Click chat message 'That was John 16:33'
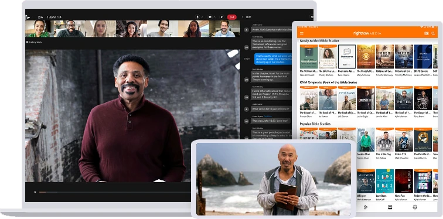Screen dimensions: 443x219 [271, 121]
